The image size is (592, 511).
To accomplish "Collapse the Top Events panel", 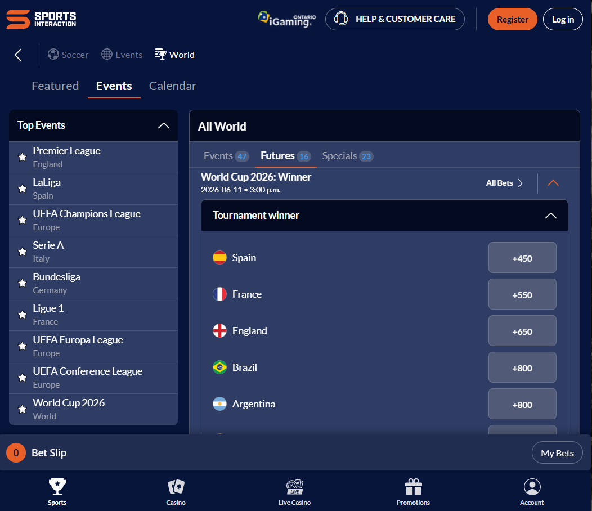I will click(163, 125).
